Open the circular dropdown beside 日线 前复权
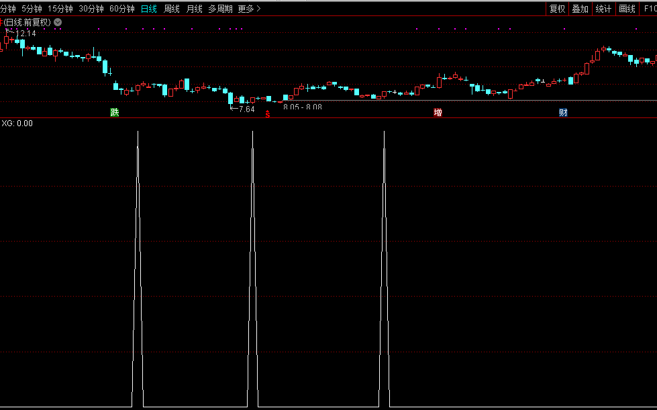 58,22
